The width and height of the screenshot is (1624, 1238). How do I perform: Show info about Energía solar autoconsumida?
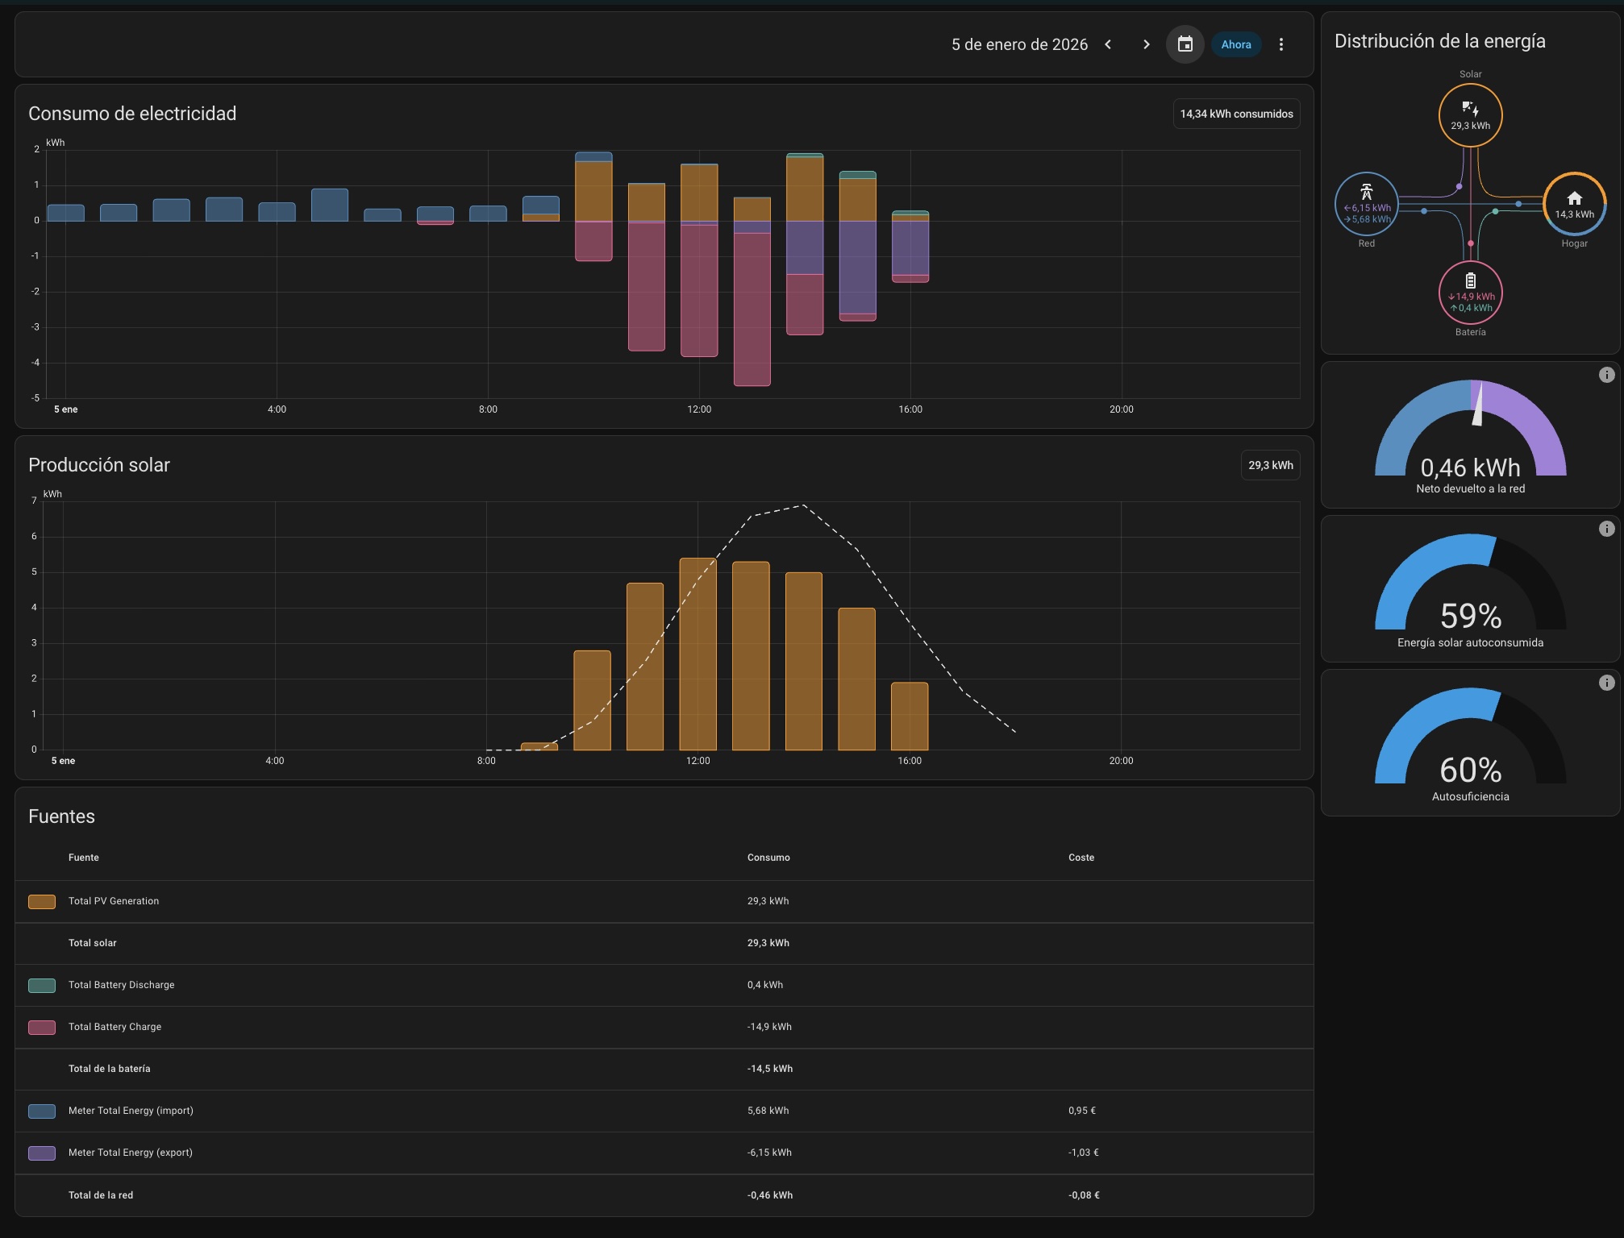(x=1607, y=529)
